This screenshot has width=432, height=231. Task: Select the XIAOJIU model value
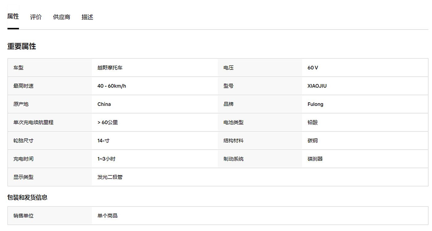click(317, 86)
